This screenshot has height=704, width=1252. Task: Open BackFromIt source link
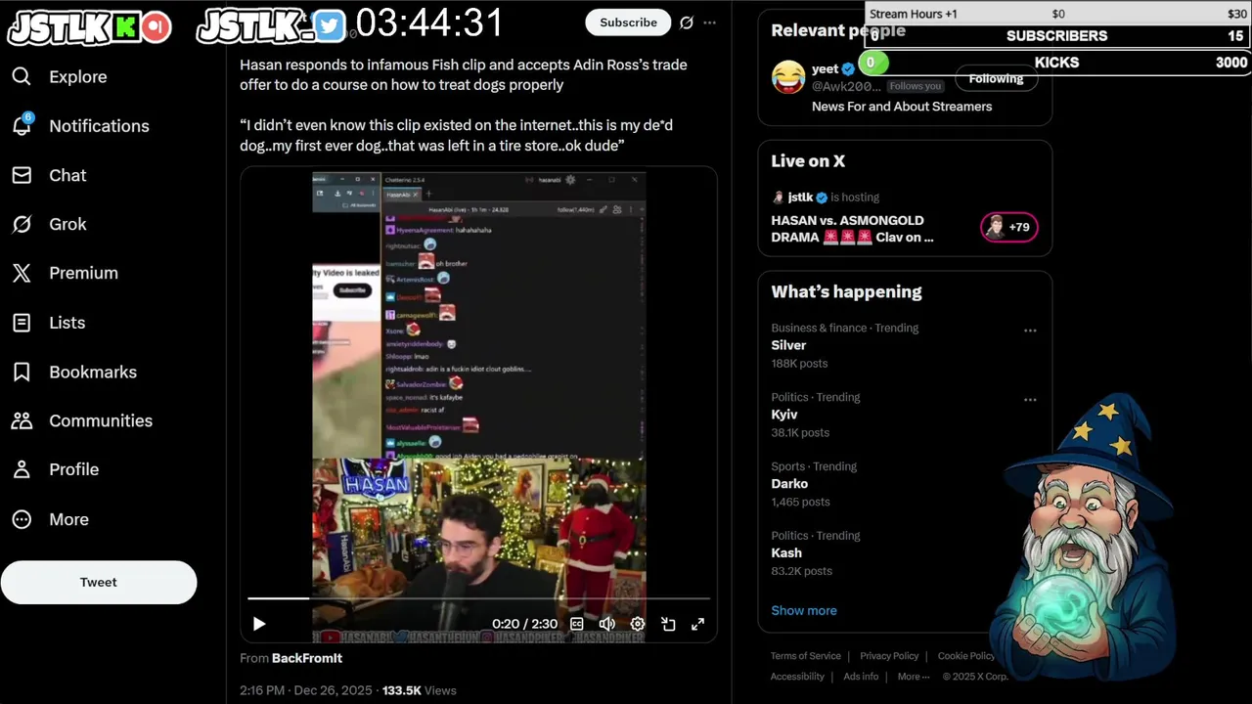(307, 658)
